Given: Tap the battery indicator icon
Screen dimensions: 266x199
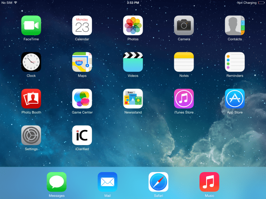Looking at the screenshot, I should coord(261,3).
